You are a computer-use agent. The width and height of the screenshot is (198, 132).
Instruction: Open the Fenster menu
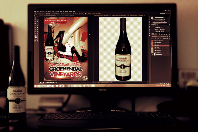coord(71,12)
